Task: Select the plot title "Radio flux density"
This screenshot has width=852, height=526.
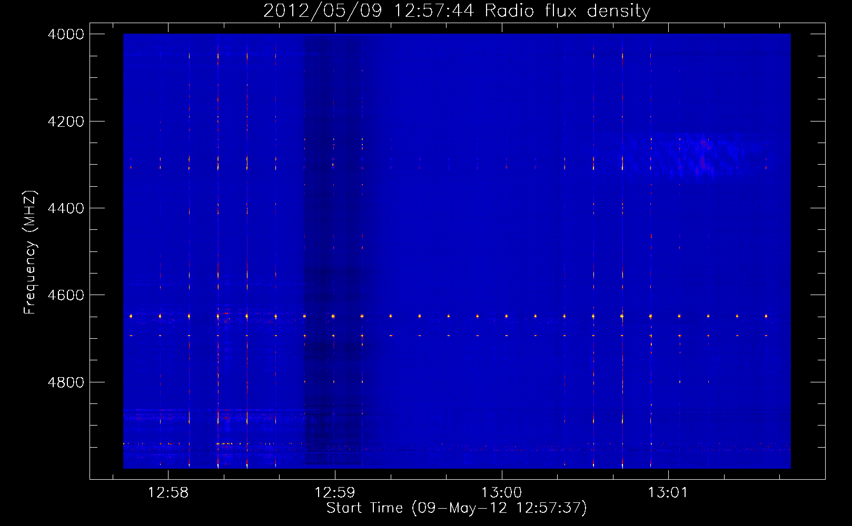Action: pos(568,11)
